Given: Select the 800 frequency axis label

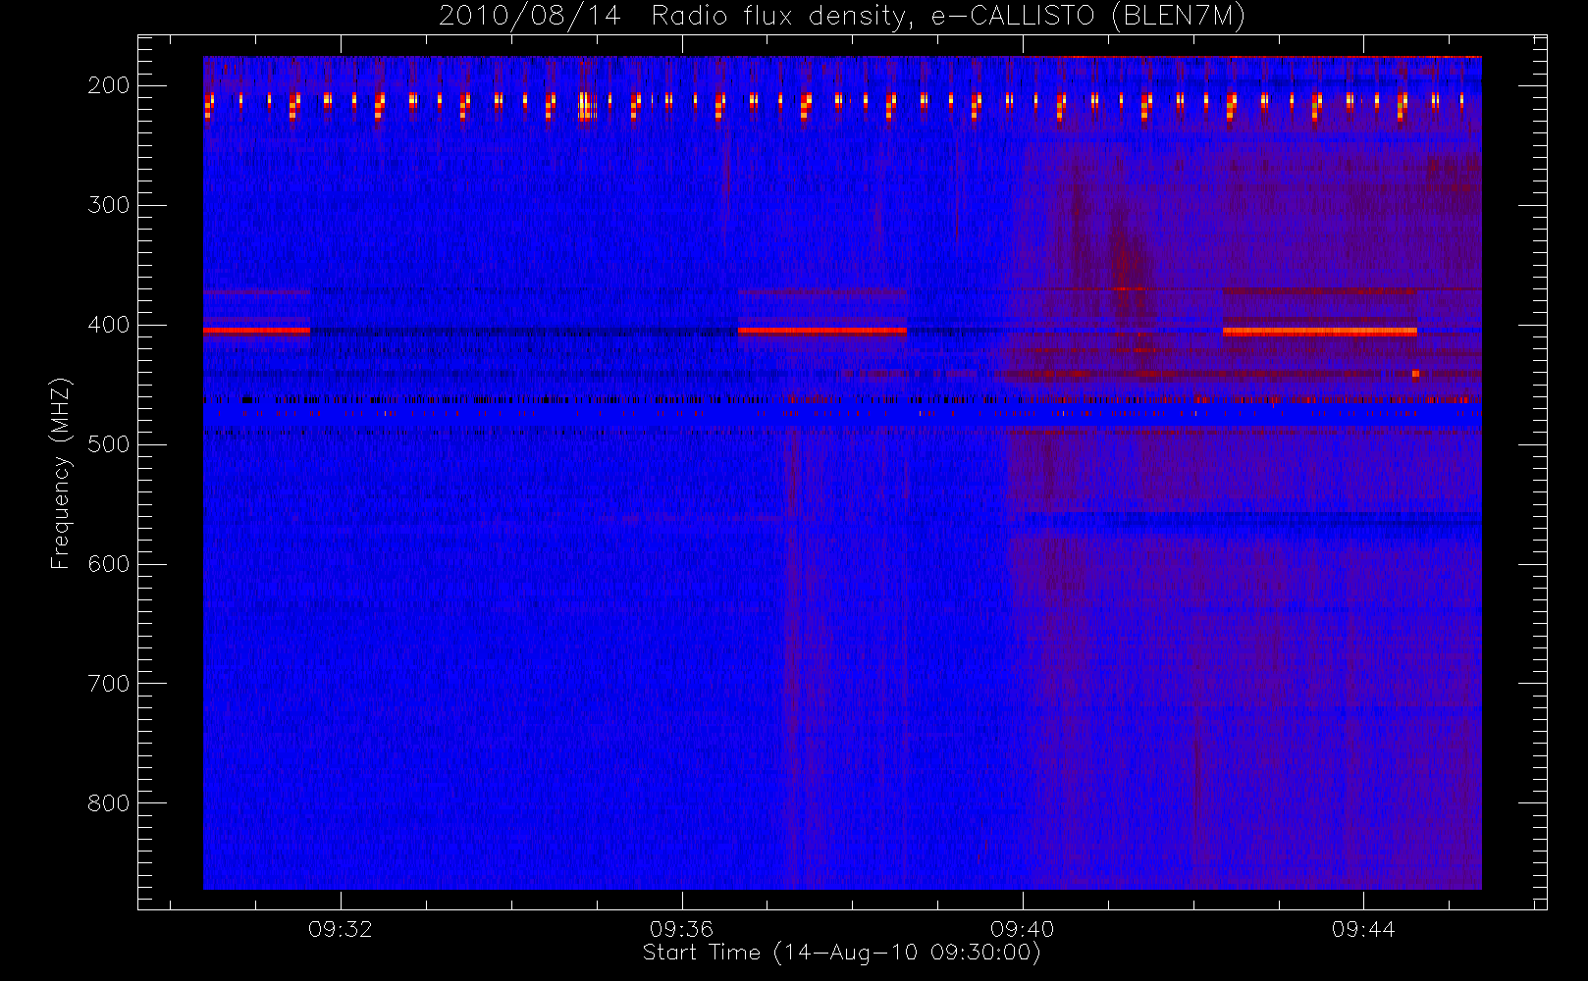Looking at the screenshot, I should point(108,803).
